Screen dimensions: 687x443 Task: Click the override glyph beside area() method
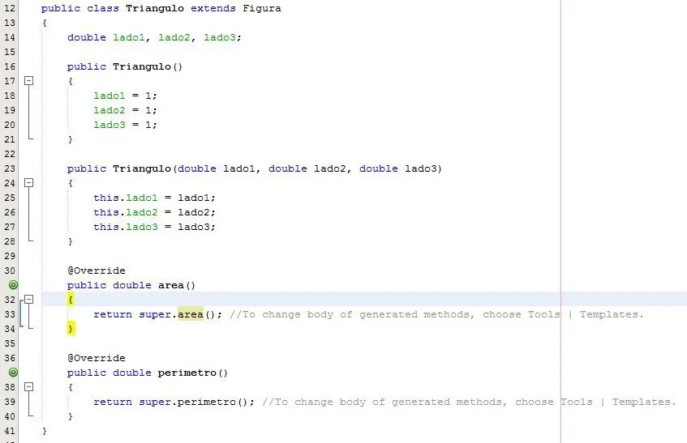[14, 285]
